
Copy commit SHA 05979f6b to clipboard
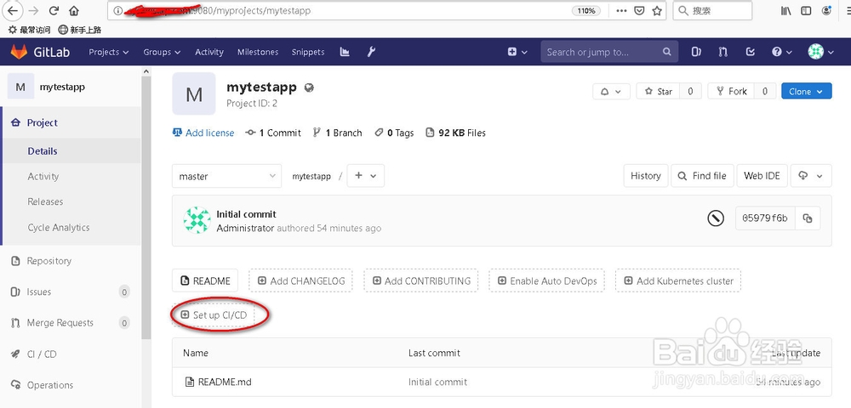[x=808, y=218]
